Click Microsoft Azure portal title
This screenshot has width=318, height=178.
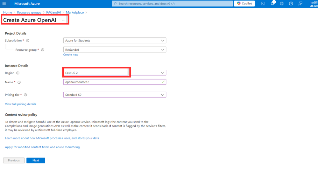tap(27, 3)
